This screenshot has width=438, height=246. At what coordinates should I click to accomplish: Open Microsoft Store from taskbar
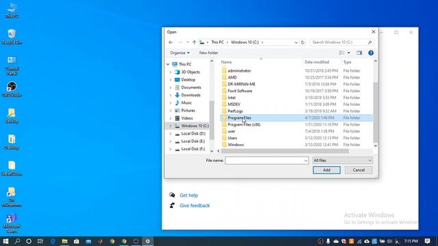(x=76, y=241)
